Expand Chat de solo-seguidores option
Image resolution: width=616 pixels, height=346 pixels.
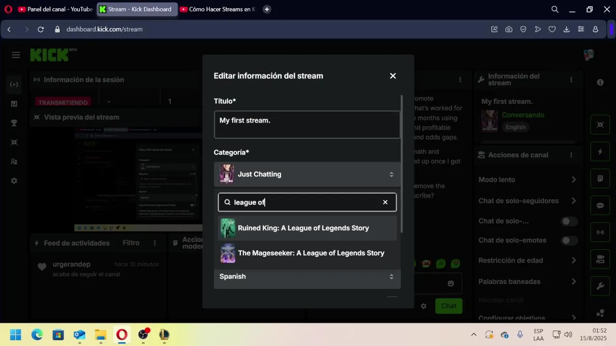[x=527, y=201]
